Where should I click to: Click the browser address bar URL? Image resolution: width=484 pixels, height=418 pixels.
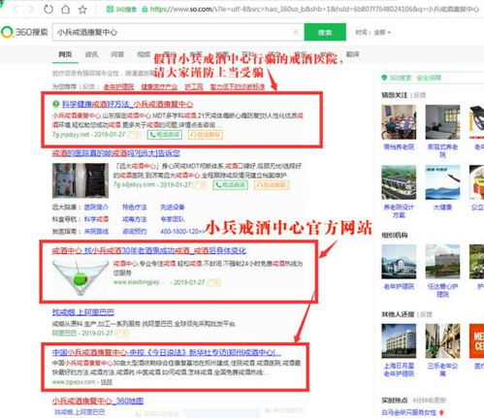coord(313,10)
